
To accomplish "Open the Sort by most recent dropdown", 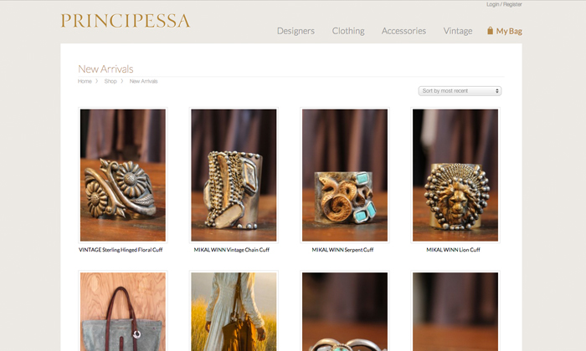I will (460, 91).
